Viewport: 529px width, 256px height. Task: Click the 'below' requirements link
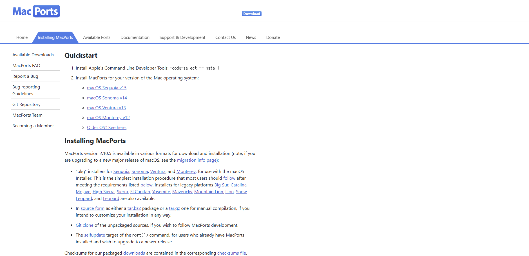146,185
